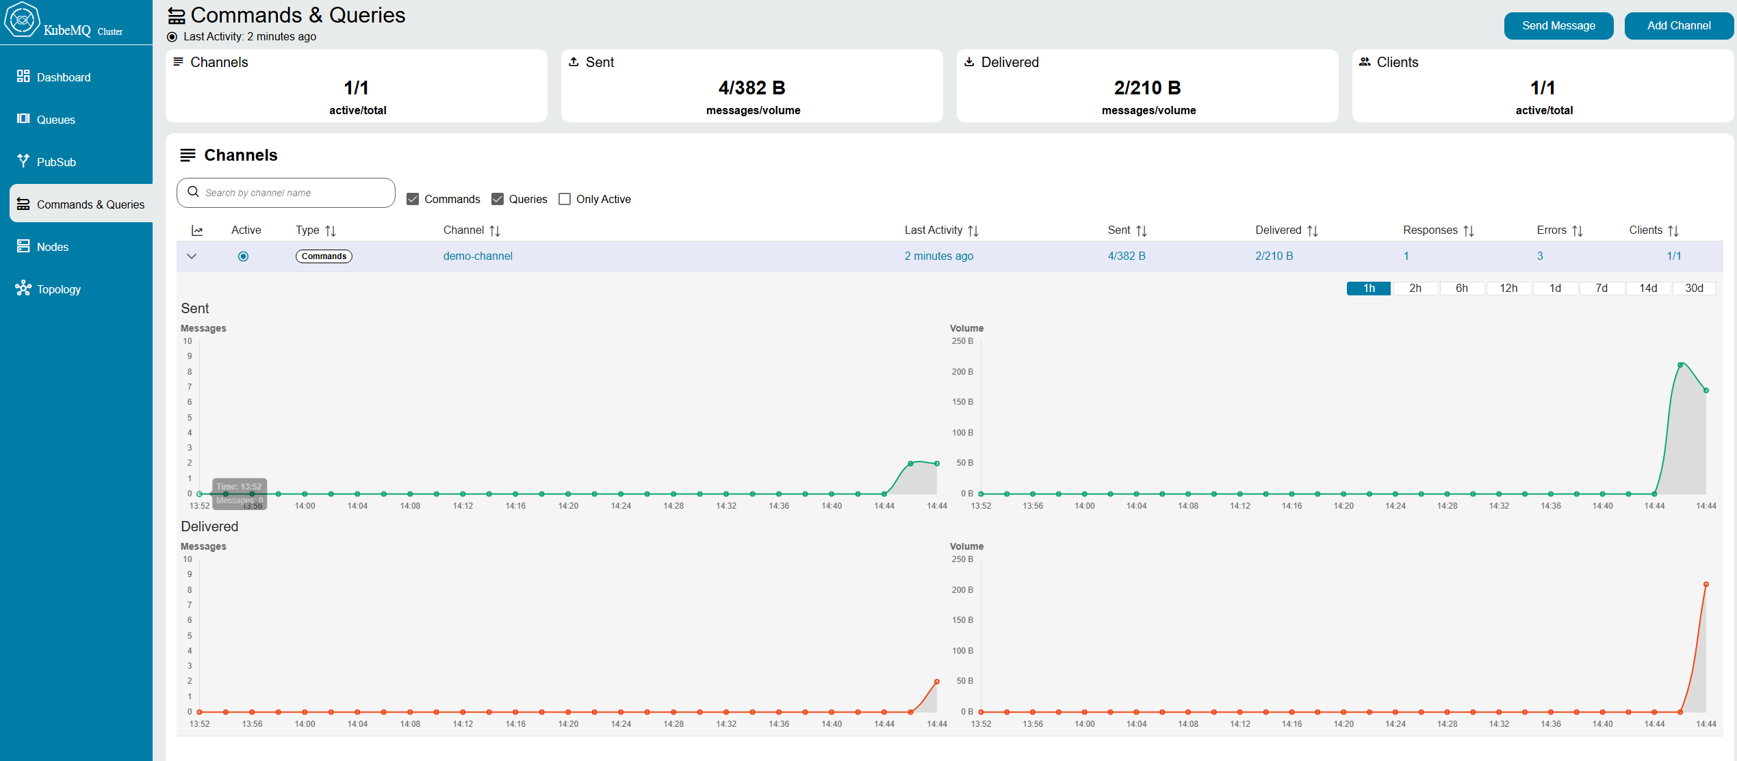1737x761 pixels.
Task: Enable the Only Active checkbox
Action: click(565, 199)
